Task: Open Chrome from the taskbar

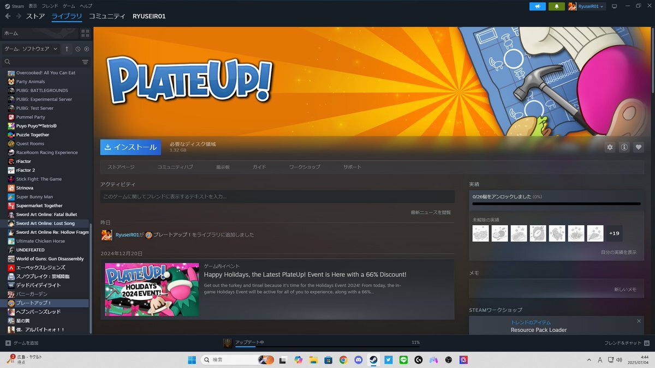Action: (343, 360)
